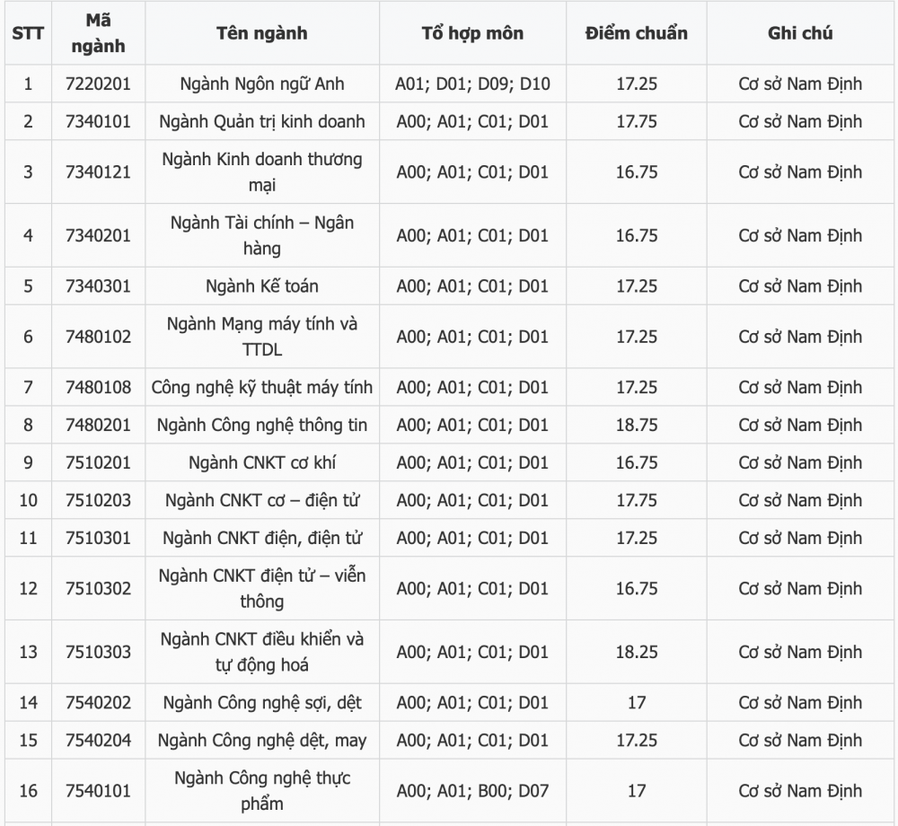Click Ngành Kinh doanh thương mại cell
The width and height of the screenshot is (898, 826).
261,171
